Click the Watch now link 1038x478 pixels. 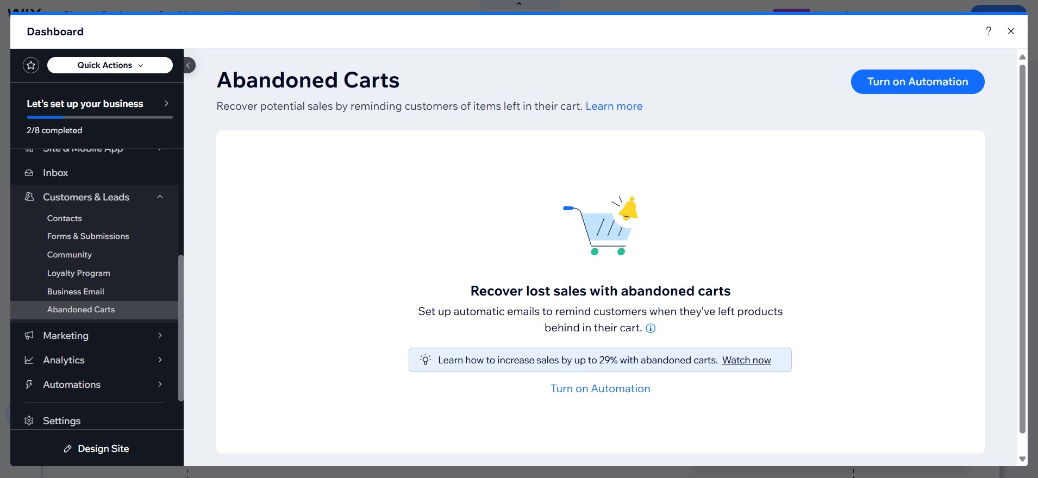[746, 360]
